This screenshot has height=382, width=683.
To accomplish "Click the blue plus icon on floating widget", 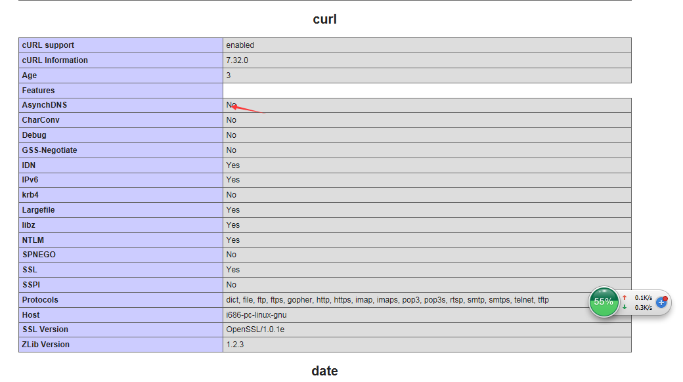I will 661,303.
